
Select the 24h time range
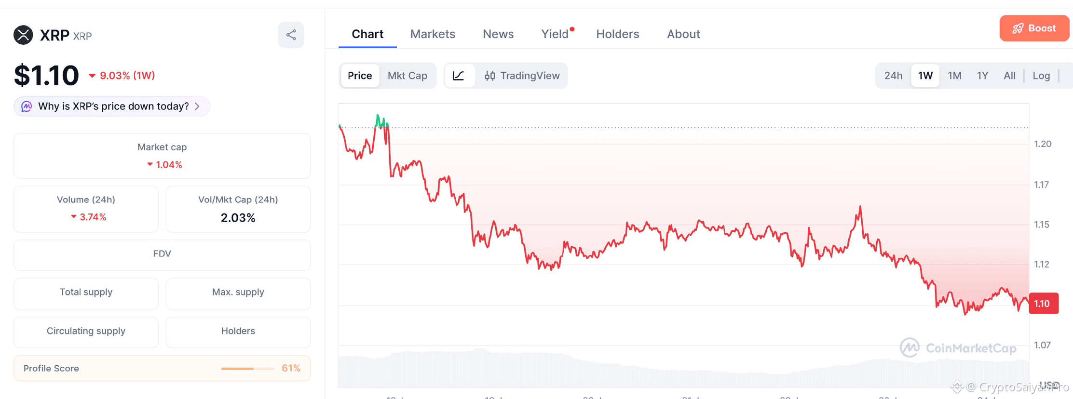pyautogui.click(x=893, y=76)
